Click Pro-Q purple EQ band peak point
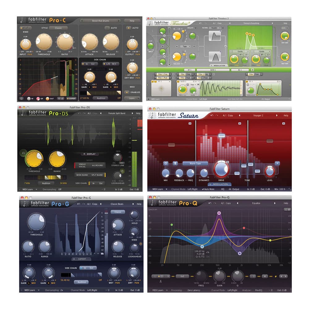This screenshot has height=309, width=309. [x=219, y=213]
